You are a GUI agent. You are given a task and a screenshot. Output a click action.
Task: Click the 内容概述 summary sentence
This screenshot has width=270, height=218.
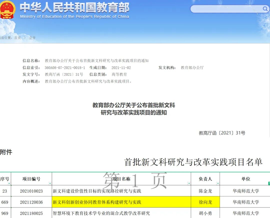88,81
